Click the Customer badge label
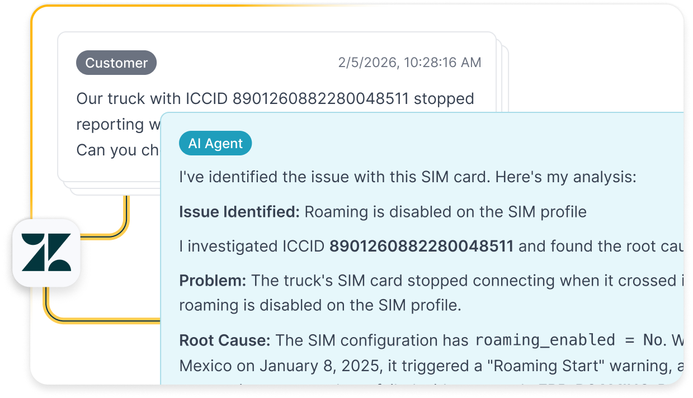The height and width of the screenshot is (398, 693). pos(116,63)
